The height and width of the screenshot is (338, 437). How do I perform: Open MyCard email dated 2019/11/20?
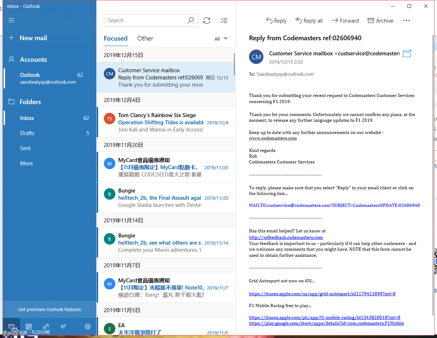[166, 167]
